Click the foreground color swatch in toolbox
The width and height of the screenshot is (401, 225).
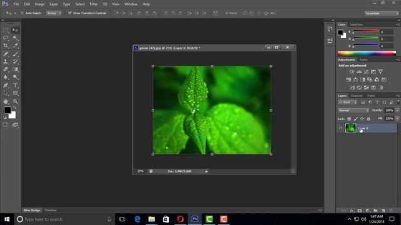pyautogui.click(x=7, y=110)
